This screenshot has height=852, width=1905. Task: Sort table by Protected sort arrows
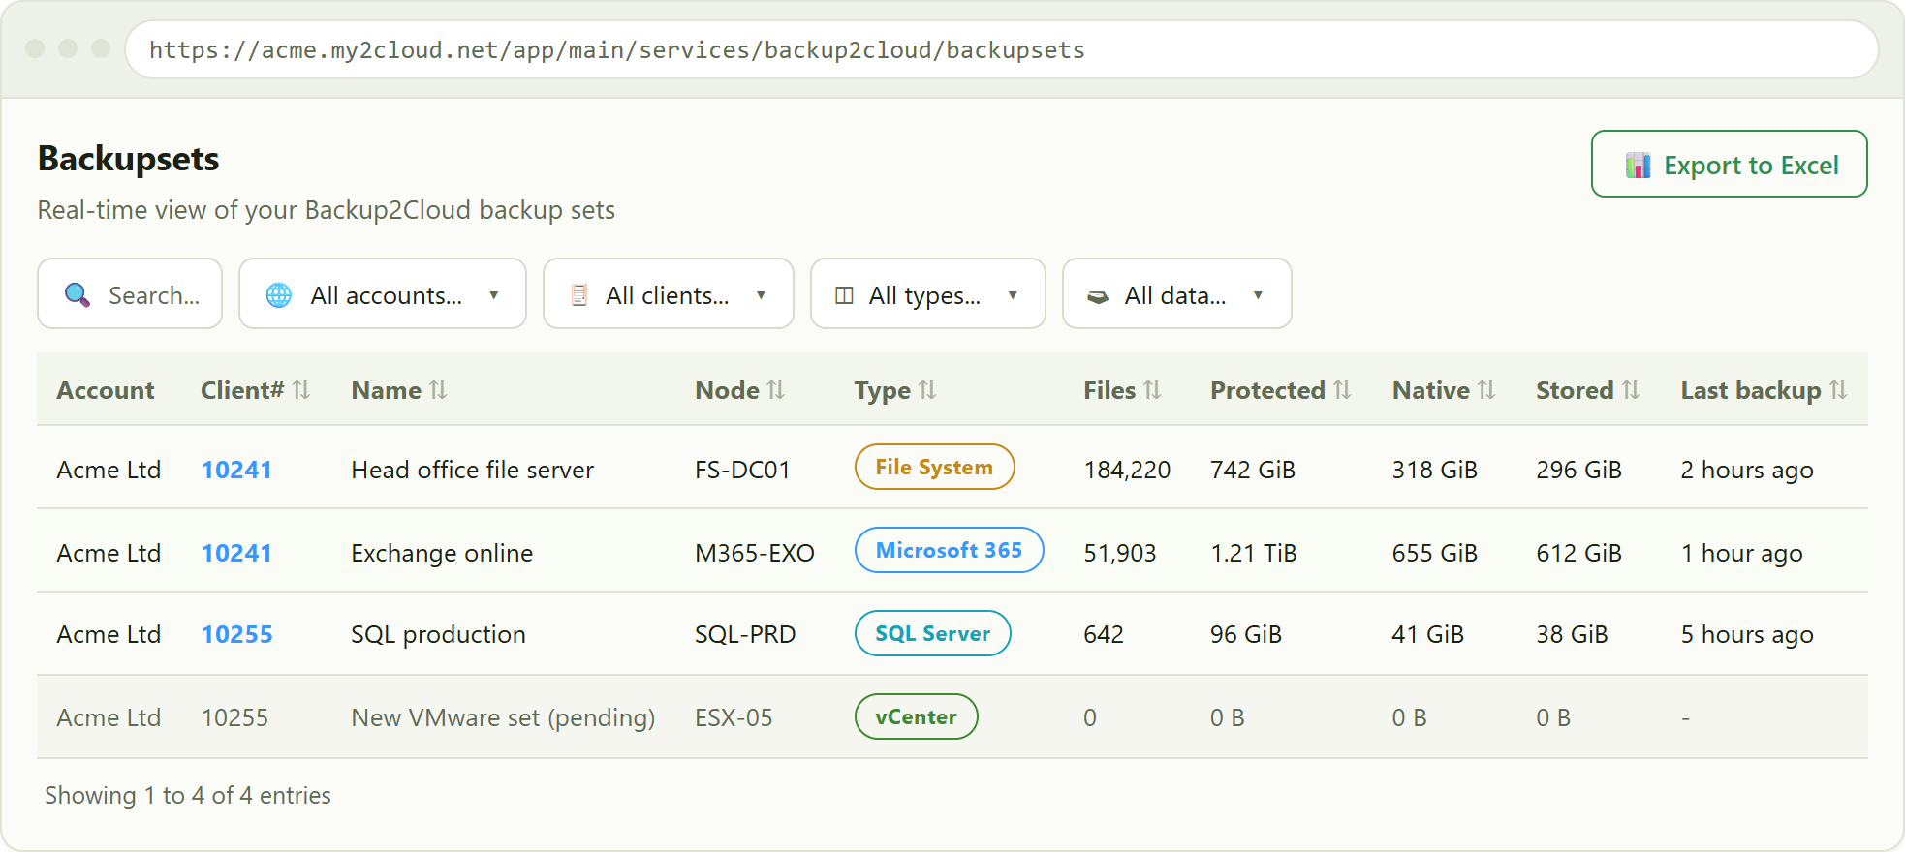[x=1342, y=389]
